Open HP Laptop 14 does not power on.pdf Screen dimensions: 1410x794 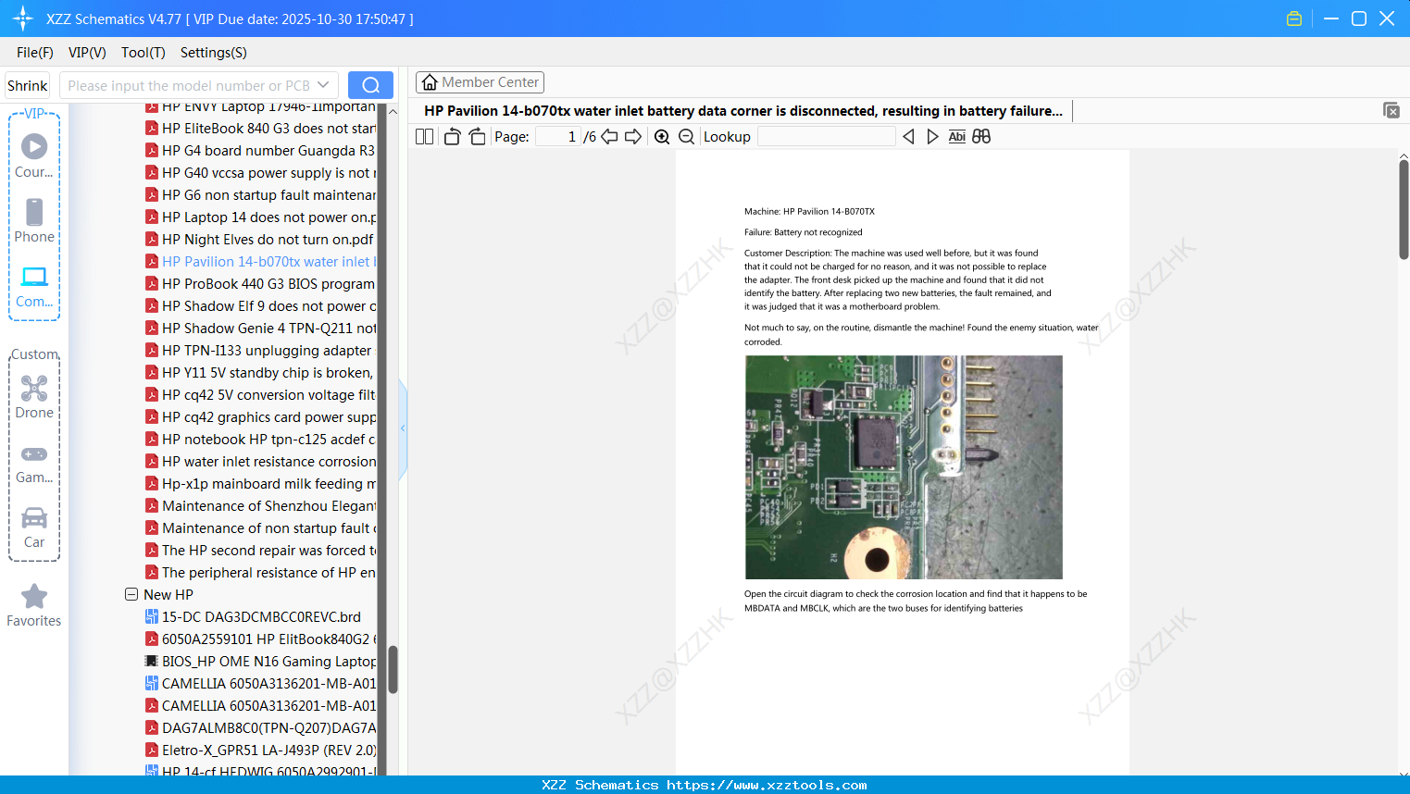(261, 217)
